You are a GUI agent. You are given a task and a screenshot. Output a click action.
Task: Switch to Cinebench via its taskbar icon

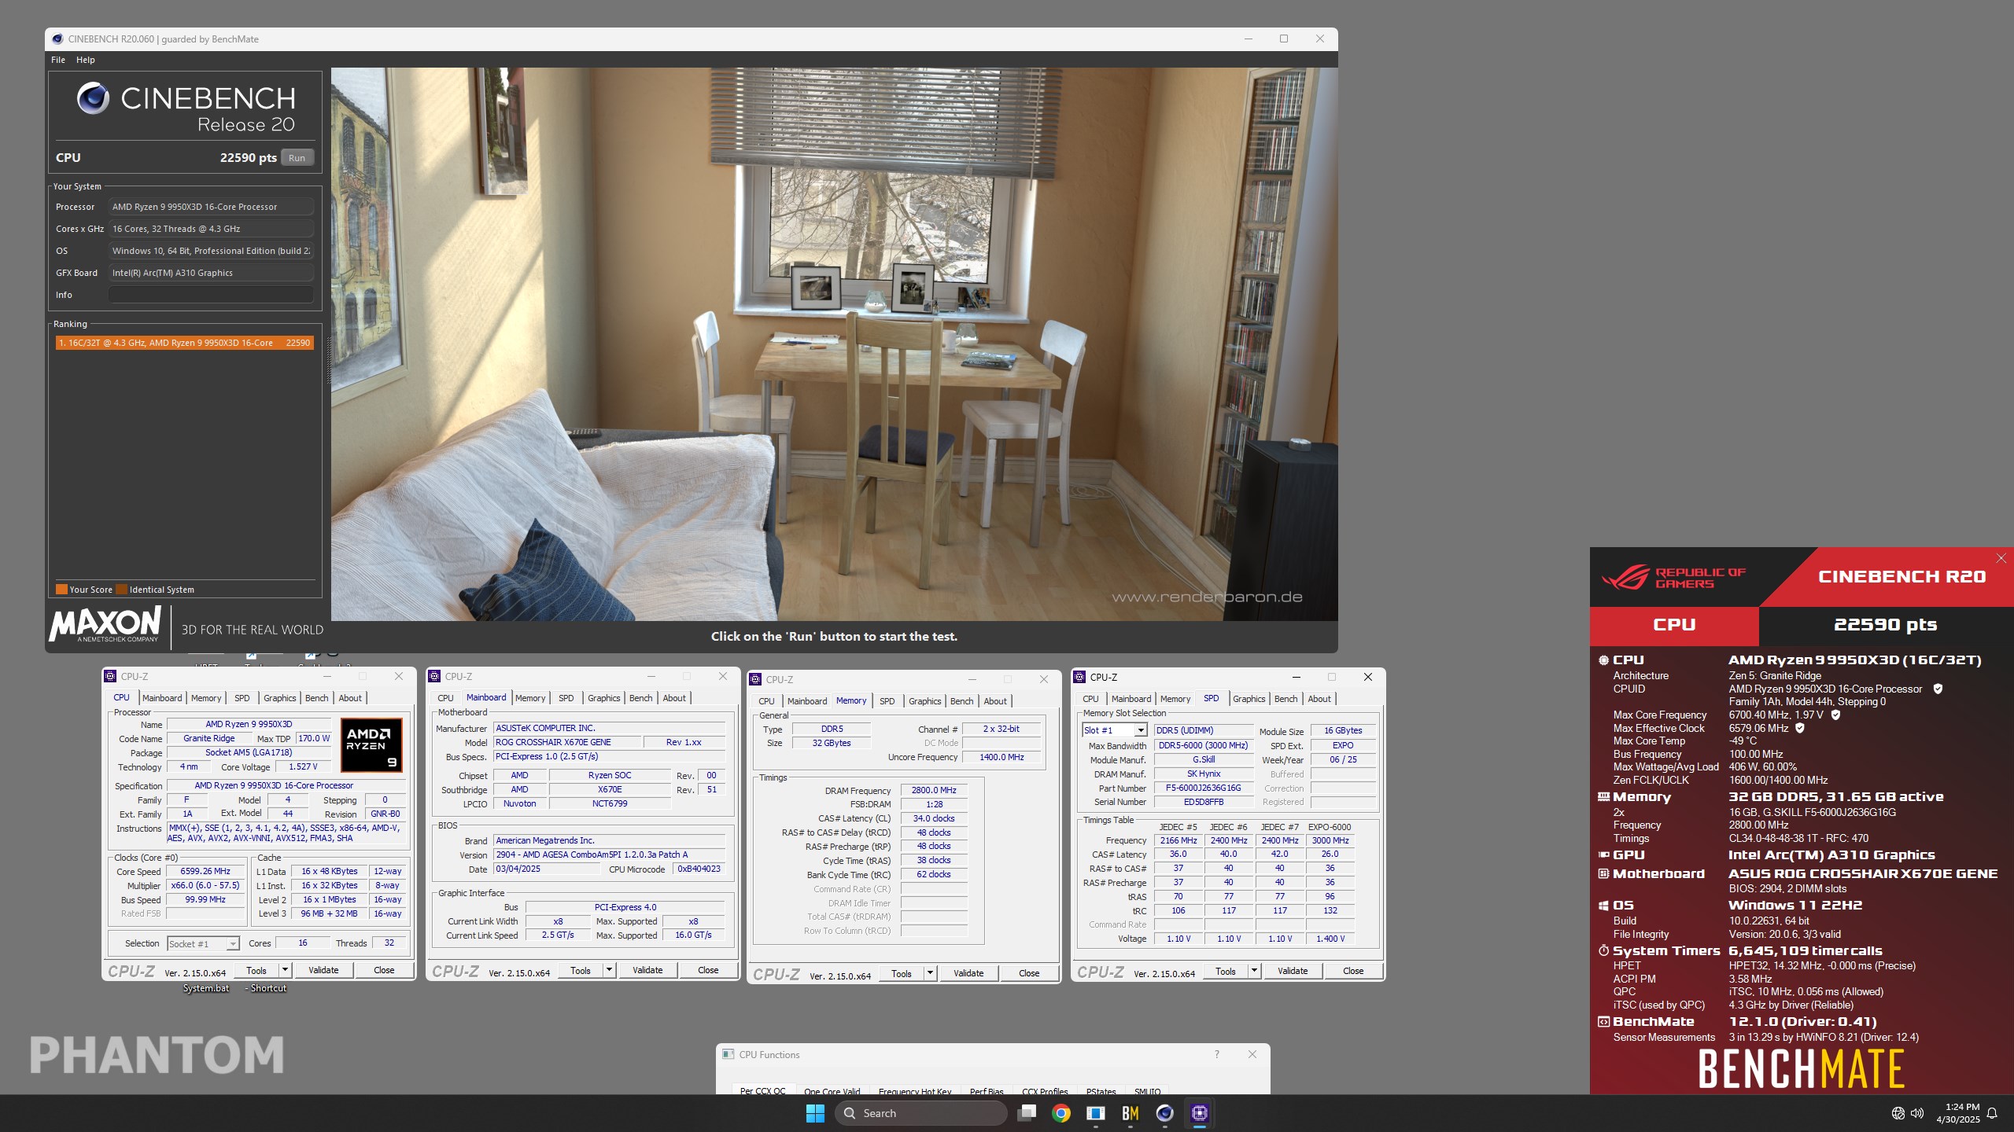(1165, 1113)
